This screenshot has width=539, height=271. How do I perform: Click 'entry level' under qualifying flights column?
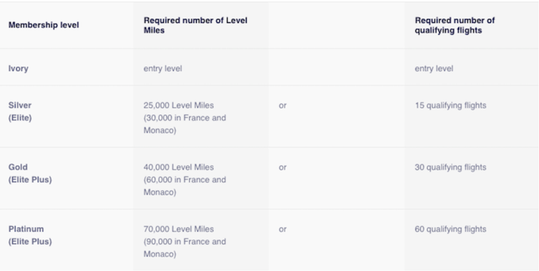click(433, 68)
